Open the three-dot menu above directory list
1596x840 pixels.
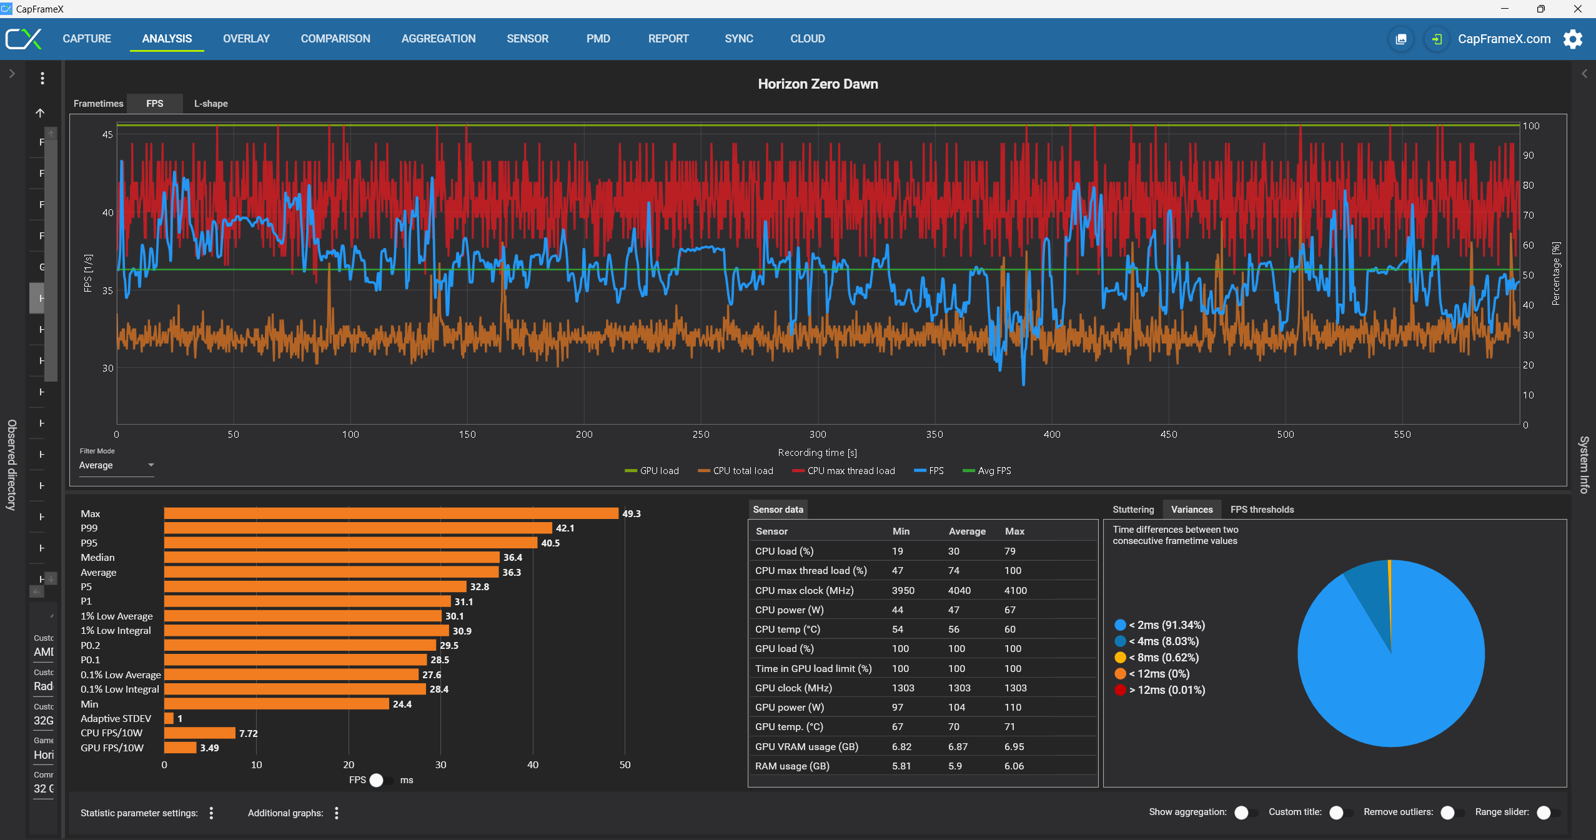coord(42,78)
